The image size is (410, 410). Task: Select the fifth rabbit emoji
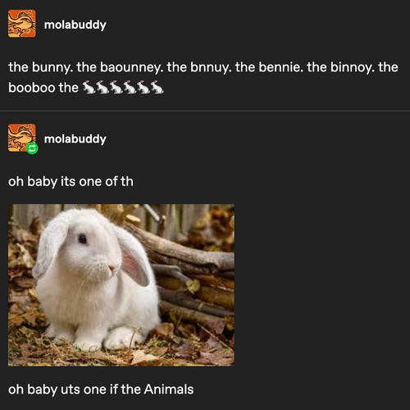coord(143,87)
